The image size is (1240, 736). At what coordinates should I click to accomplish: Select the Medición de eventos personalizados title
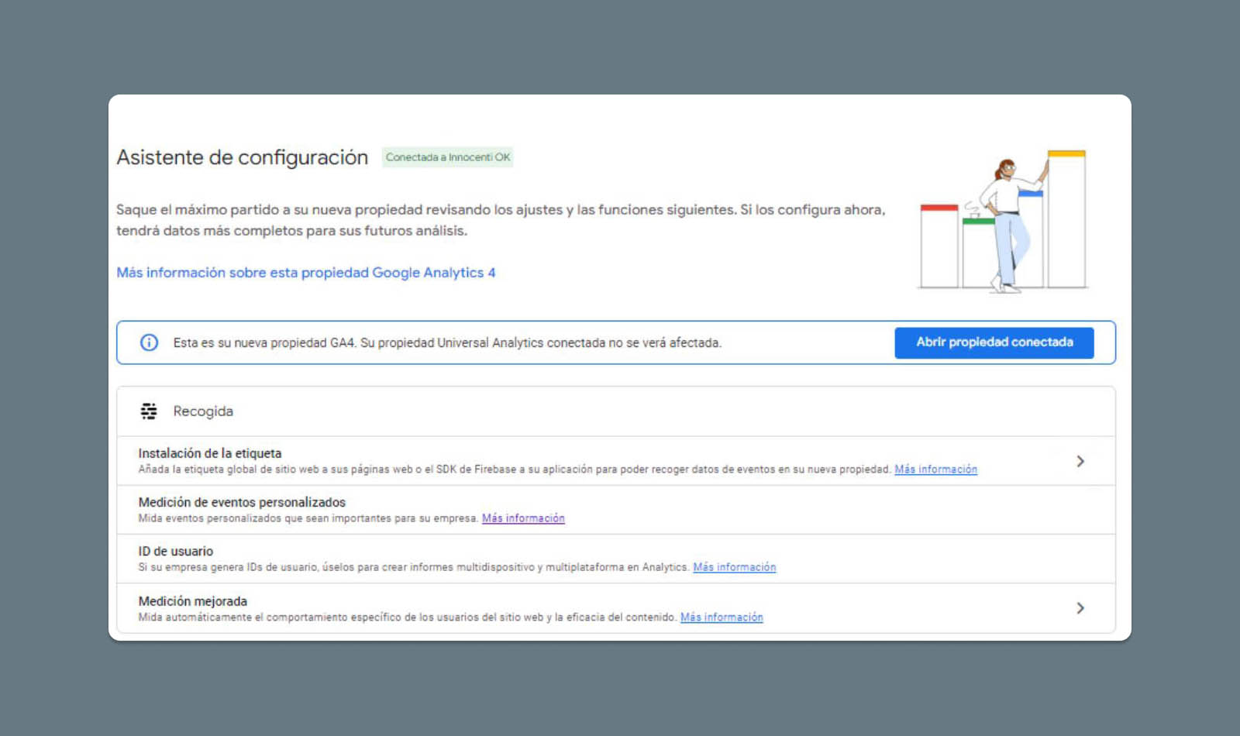tap(242, 502)
